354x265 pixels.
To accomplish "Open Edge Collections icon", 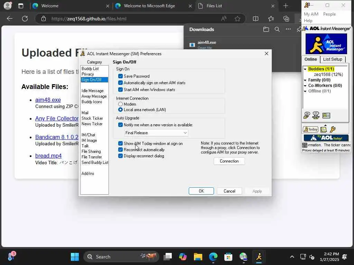I will 286,19.
